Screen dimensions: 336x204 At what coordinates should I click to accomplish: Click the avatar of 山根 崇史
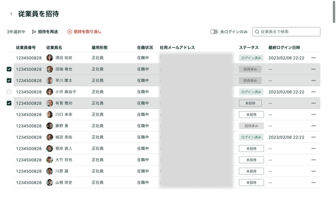(49, 183)
